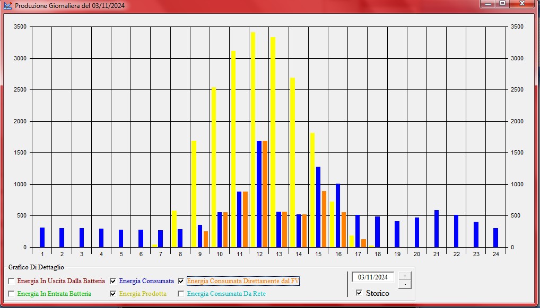This screenshot has width=540, height=308.
Task: Click the blue bar at hour 1
Action: pos(42,238)
